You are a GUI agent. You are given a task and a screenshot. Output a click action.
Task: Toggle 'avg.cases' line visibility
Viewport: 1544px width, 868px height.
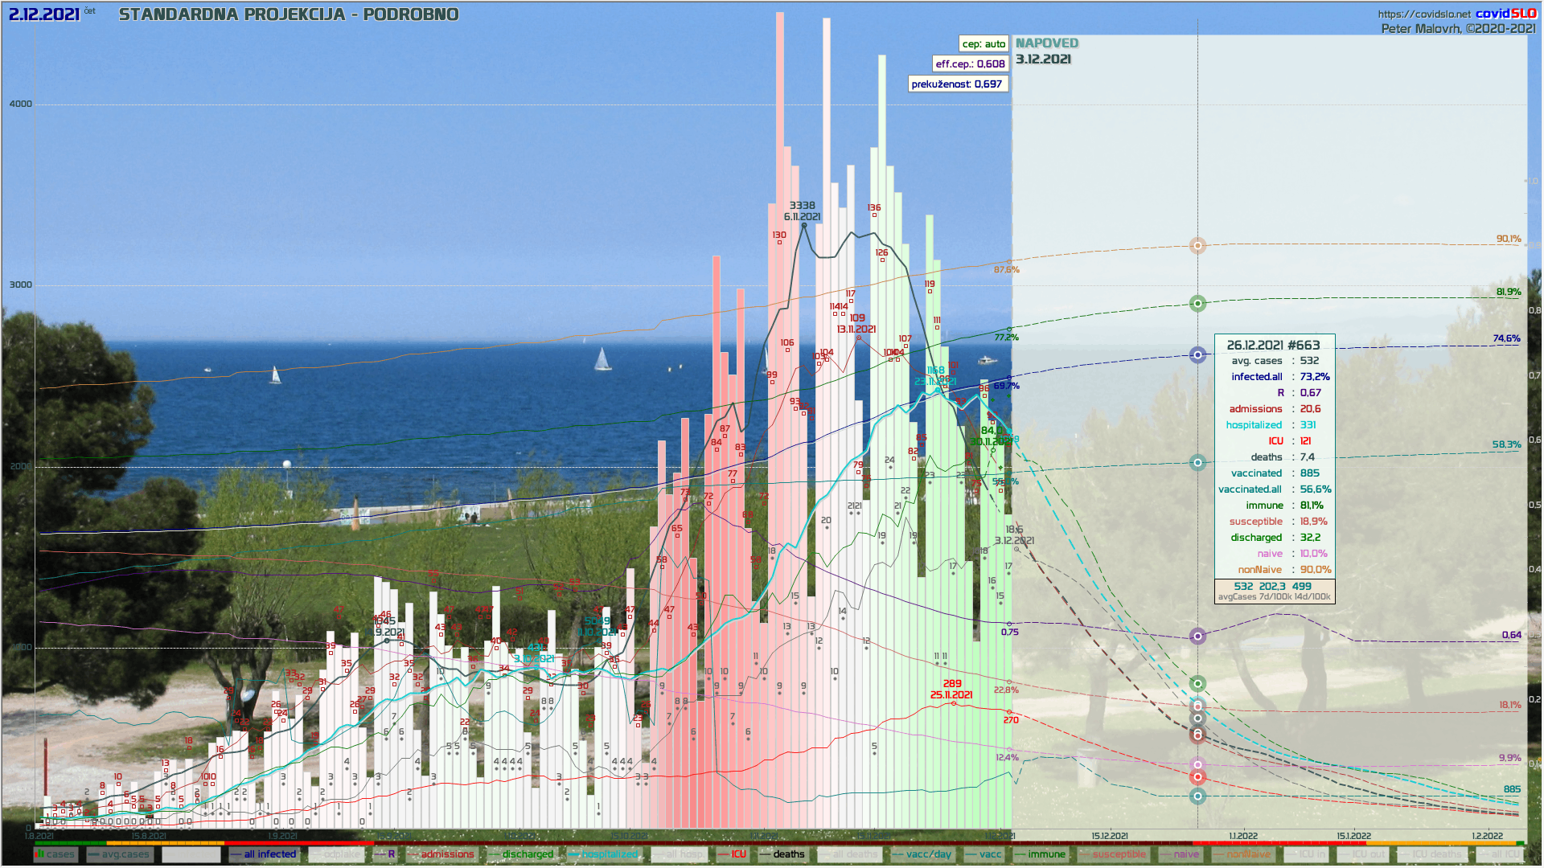coord(119,854)
